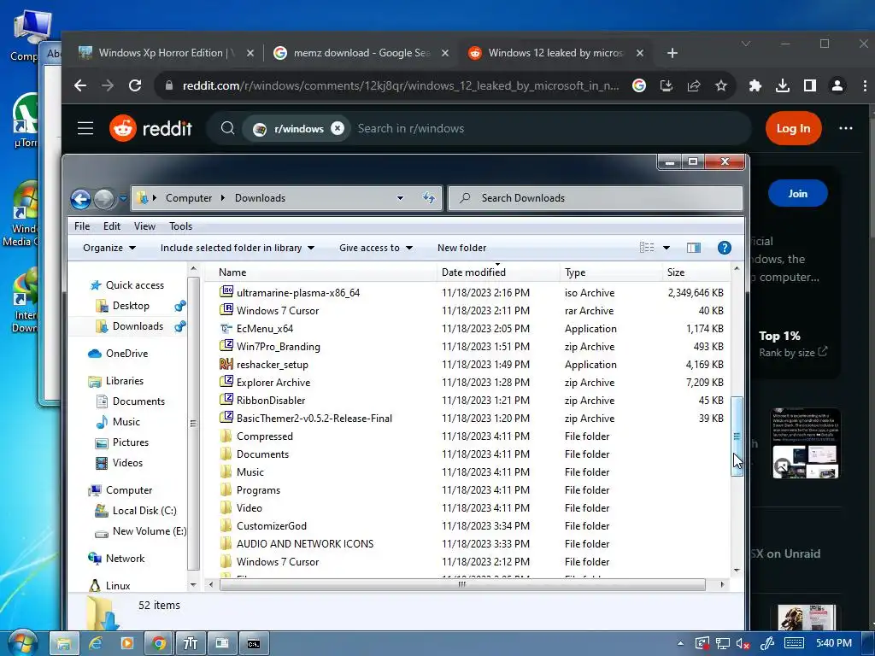875x656 pixels.
Task: Click horizontal scrollbar in file list
Action: pos(462,584)
